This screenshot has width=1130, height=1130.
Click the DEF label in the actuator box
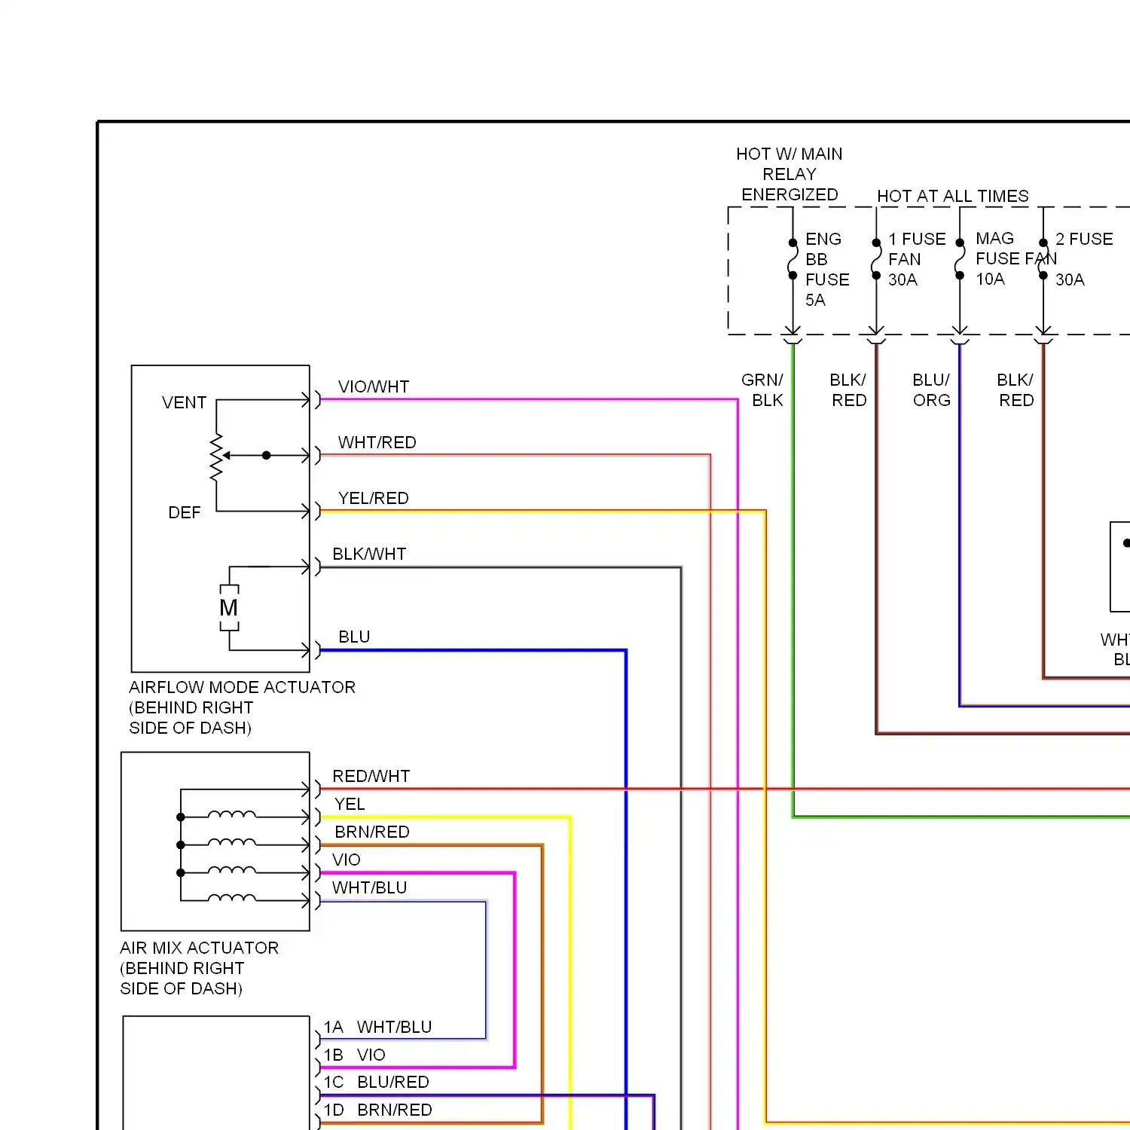click(185, 512)
